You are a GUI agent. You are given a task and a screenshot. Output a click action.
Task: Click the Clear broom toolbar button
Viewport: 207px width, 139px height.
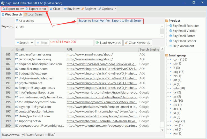click(55, 9)
